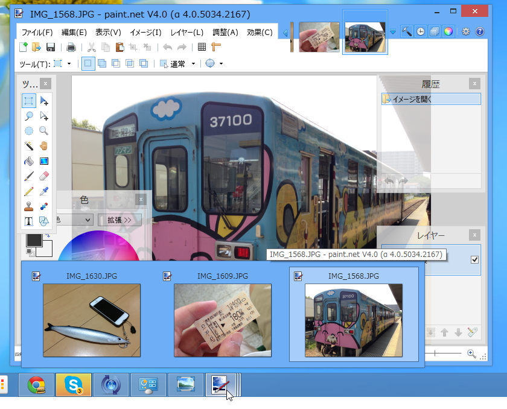Viewport: 507px width, 409px height.
Task: Close the レイヤー layers panel
Action: point(474,235)
